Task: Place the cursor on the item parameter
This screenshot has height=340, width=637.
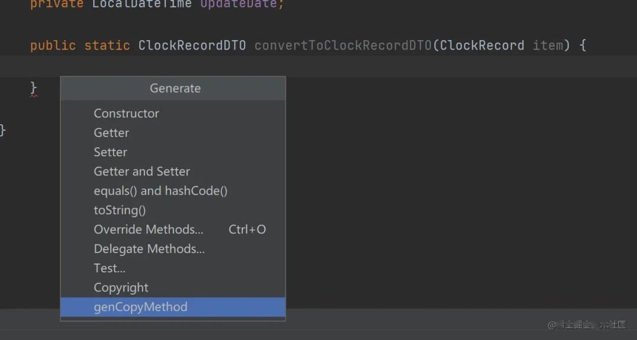Action: tap(548, 45)
